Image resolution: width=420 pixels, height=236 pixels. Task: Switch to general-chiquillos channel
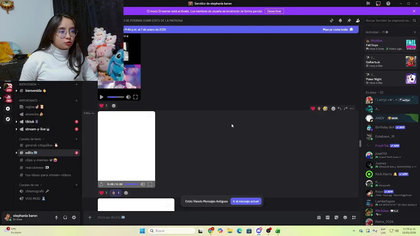(x=49, y=145)
